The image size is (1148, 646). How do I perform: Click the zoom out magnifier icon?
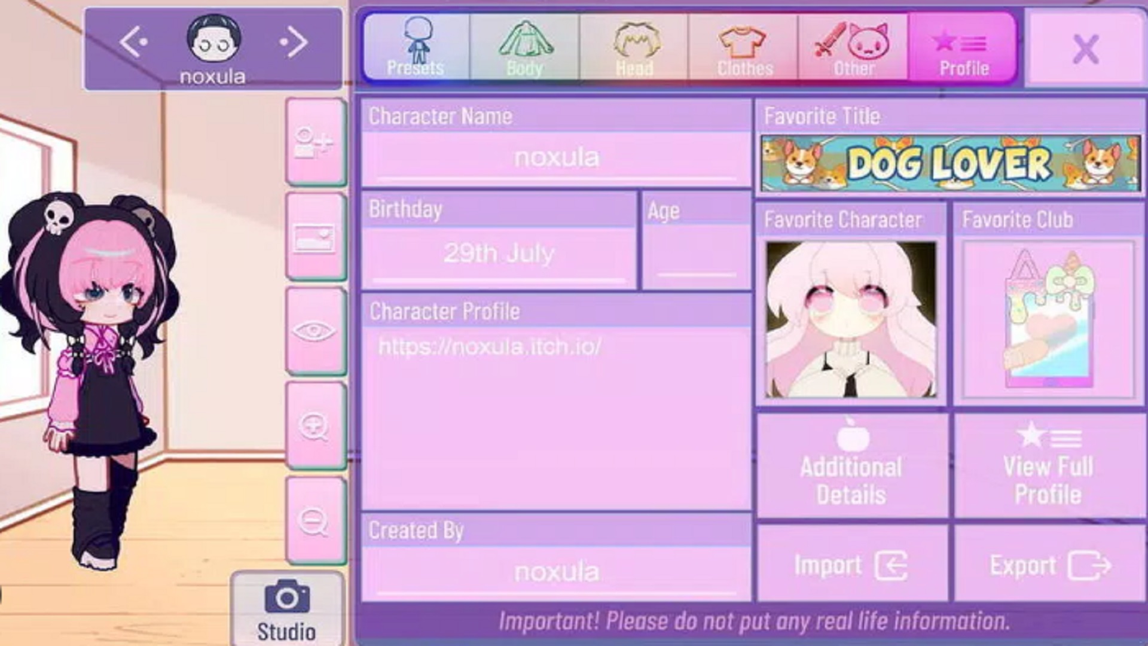313,520
